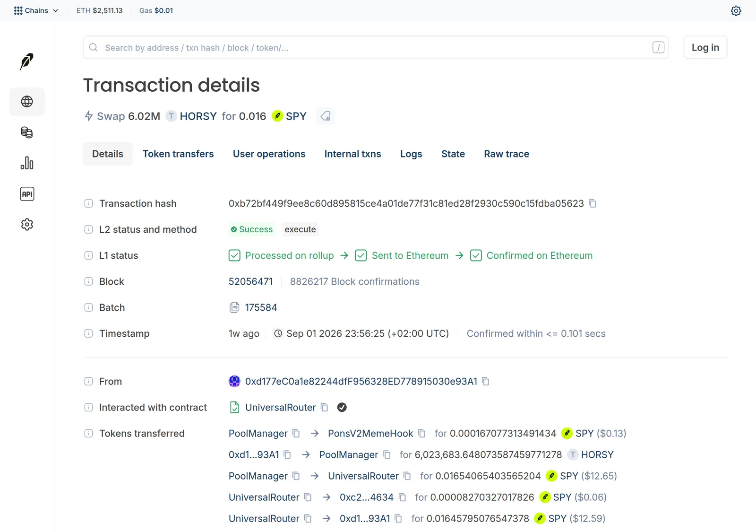This screenshot has height=532, width=756.
Task: Open the Internal txns tab
Action: click(352, 154)
